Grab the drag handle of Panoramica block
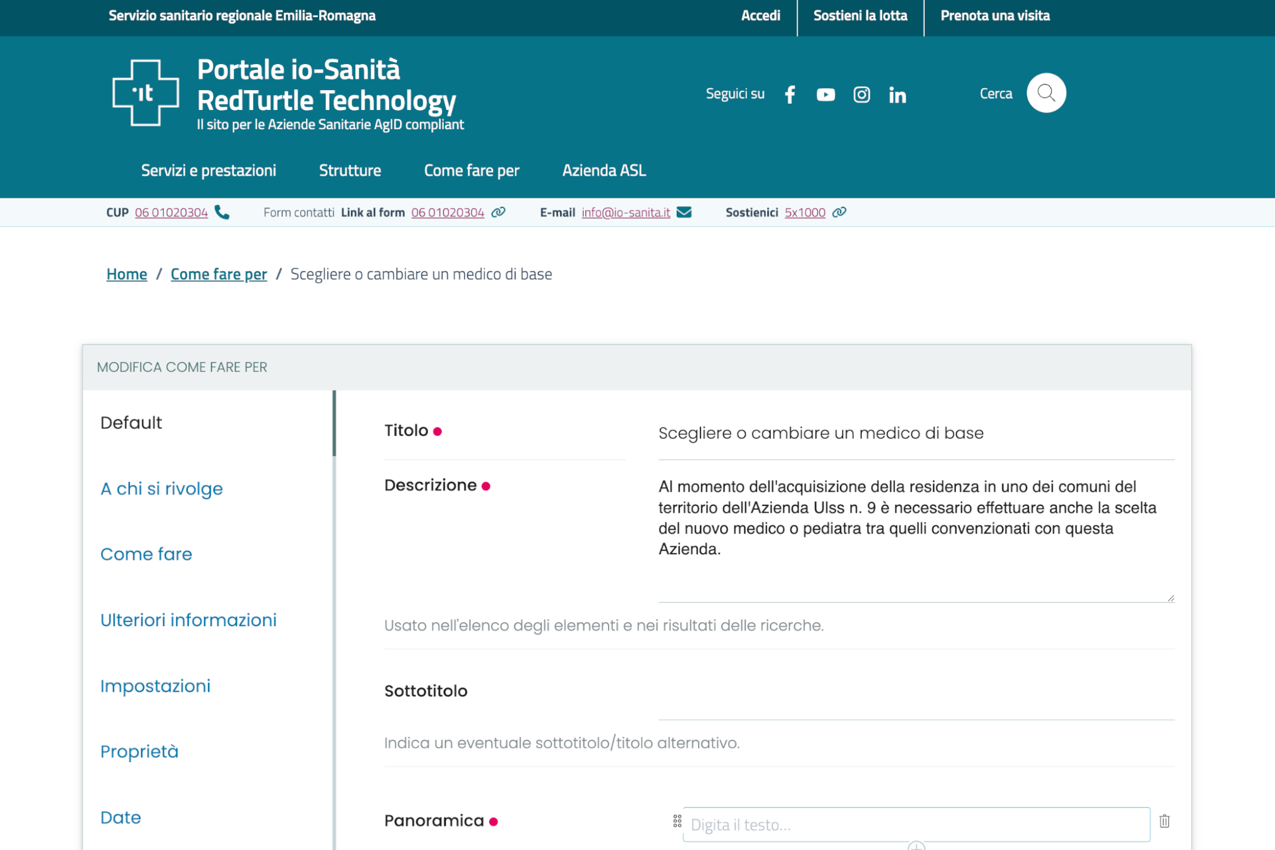The height and width of the screenshot is (850, 1275). [677, 821]
